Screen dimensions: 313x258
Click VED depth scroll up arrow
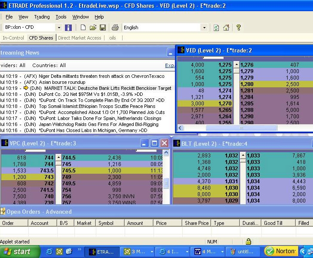[236, 64]
